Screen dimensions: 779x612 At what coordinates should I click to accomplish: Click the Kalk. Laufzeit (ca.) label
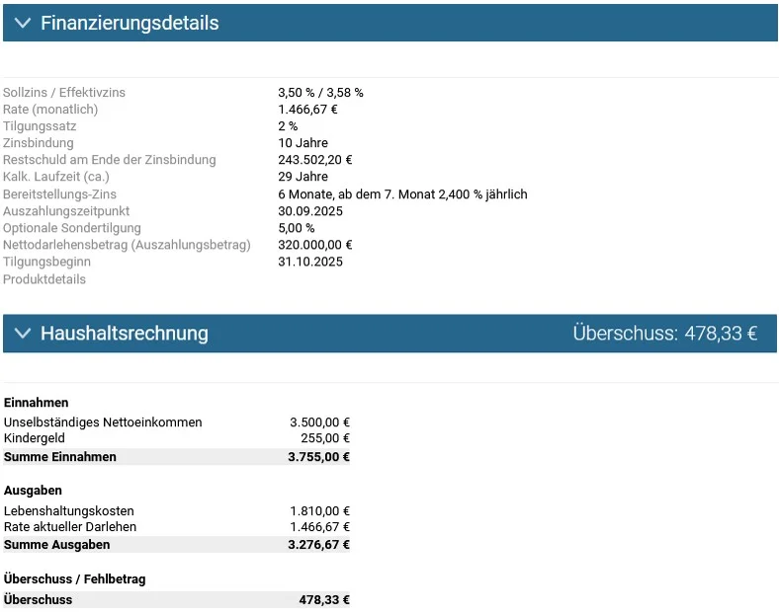click(x=56, y=177)
